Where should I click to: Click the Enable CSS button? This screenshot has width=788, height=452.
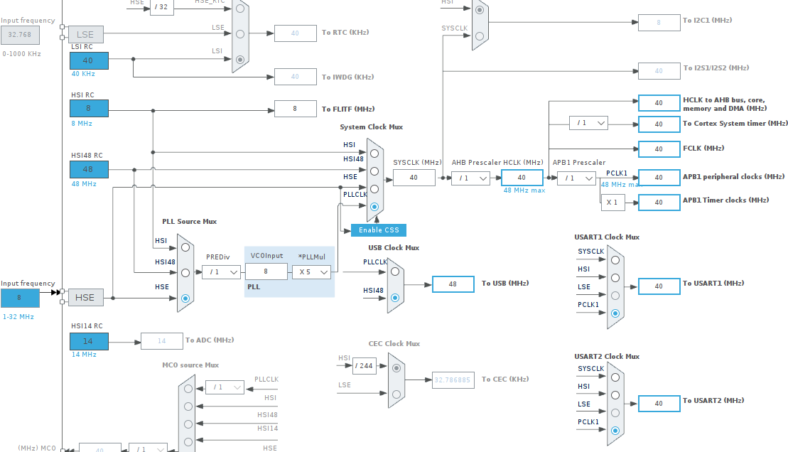(x=378, y=230)
